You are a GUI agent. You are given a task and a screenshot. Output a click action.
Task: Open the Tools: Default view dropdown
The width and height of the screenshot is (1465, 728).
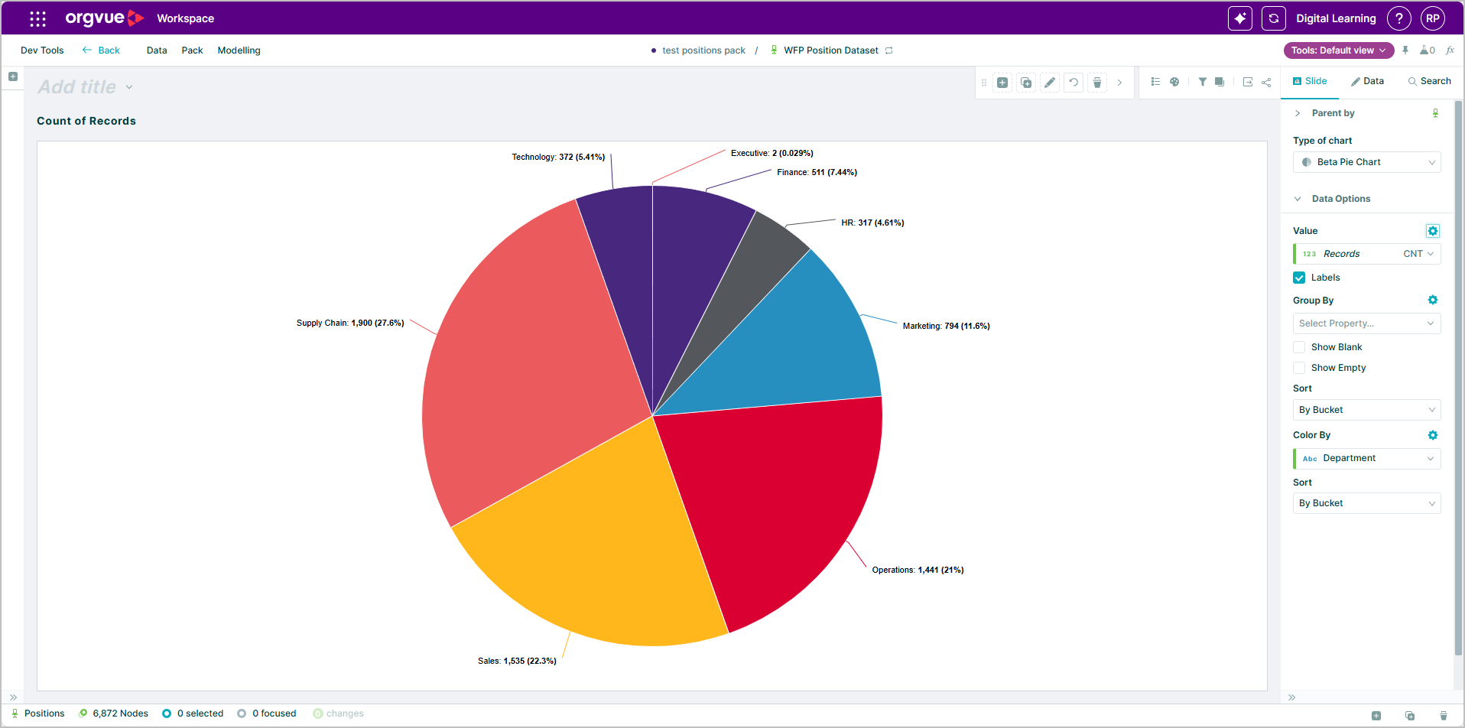pos(1339,50)
